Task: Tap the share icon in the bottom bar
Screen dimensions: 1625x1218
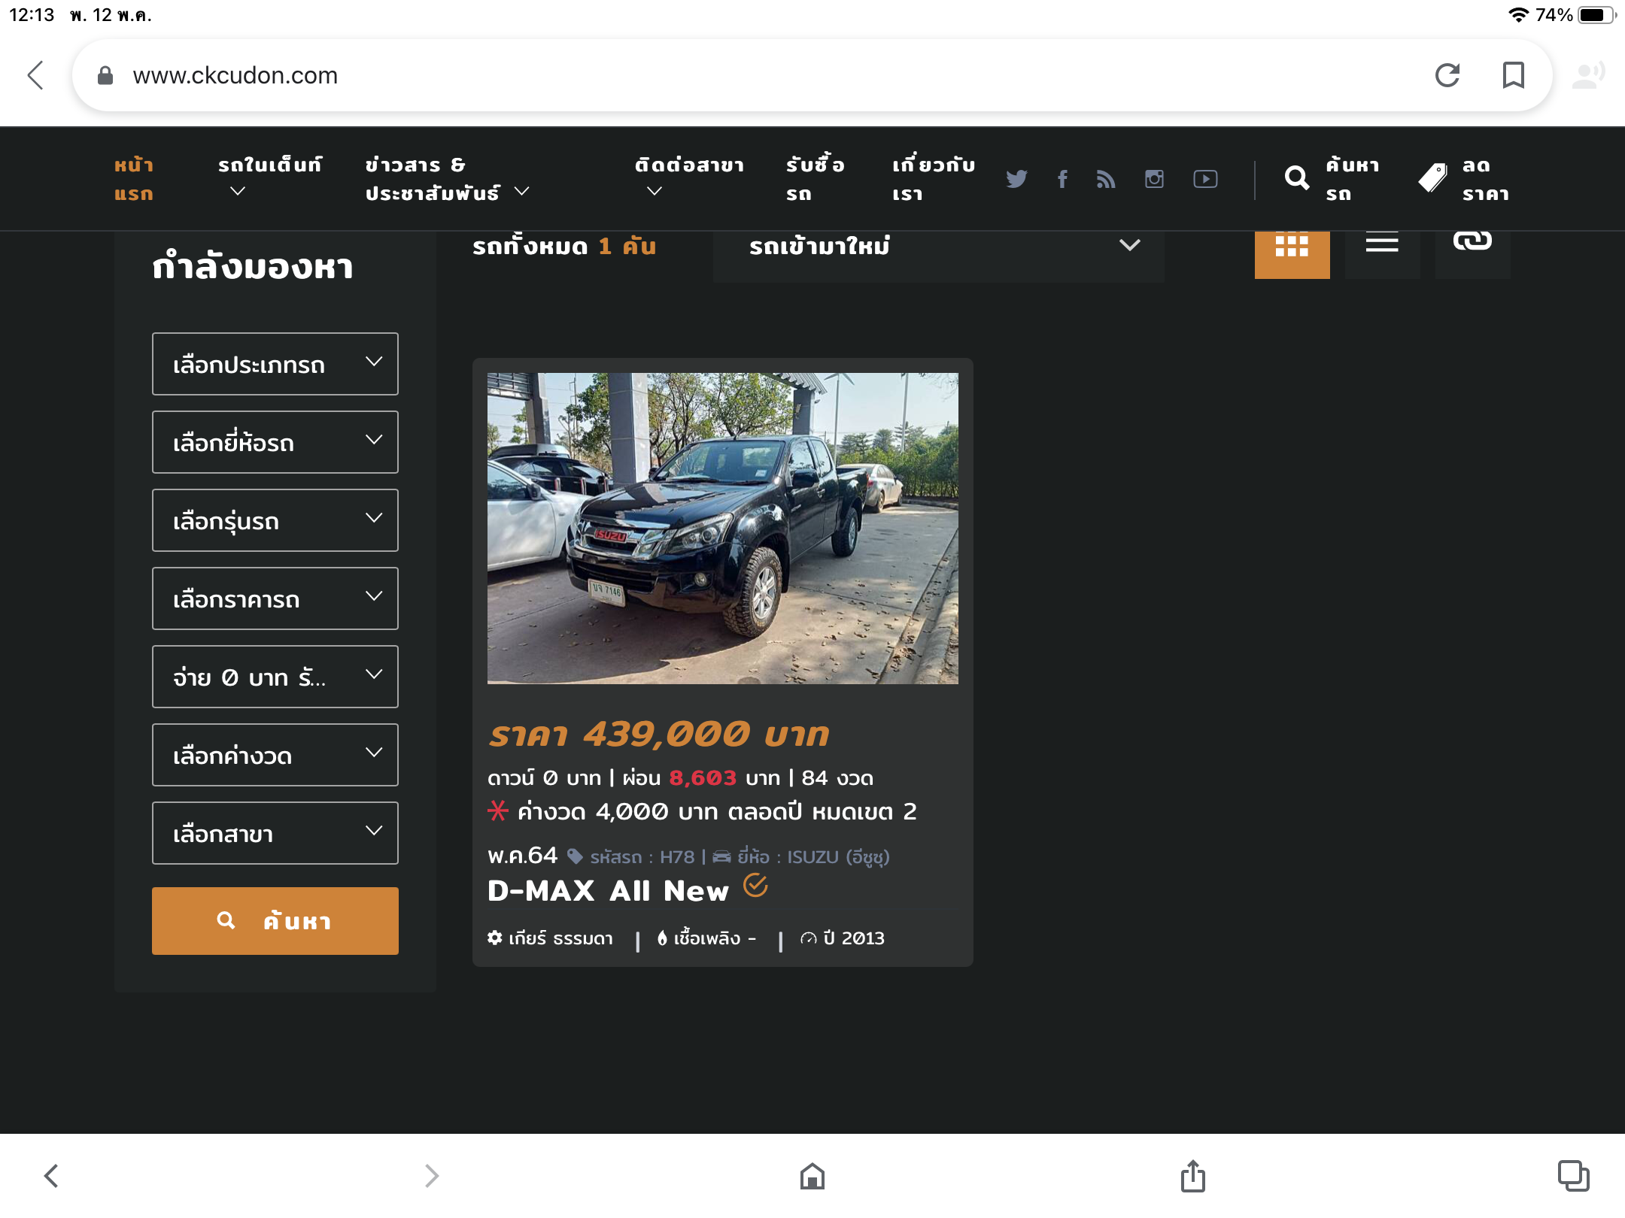Action: pos(1192,1176)
